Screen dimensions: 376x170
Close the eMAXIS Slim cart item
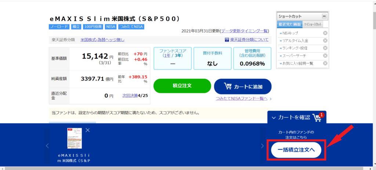tap(87, 130)
